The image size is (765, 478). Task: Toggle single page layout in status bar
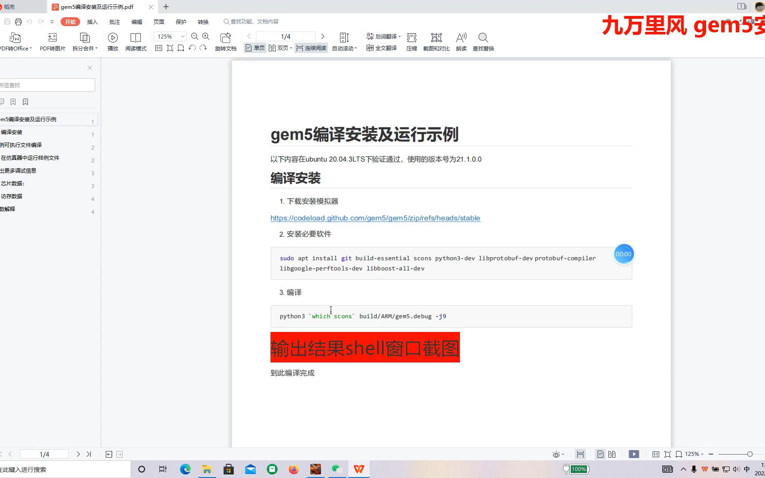[x=600, y=454]
